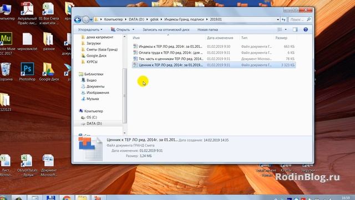This screenshot has width=355, height=200.
Task: Refresh the folder with address bar refresh button
Action: 283,20
